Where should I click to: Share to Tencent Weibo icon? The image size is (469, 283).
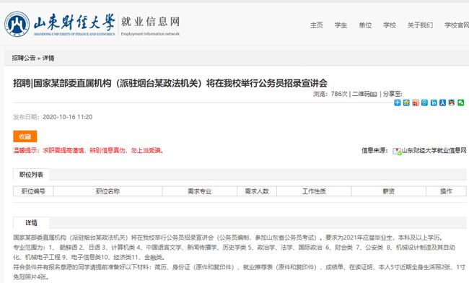(x=424, y=103)
